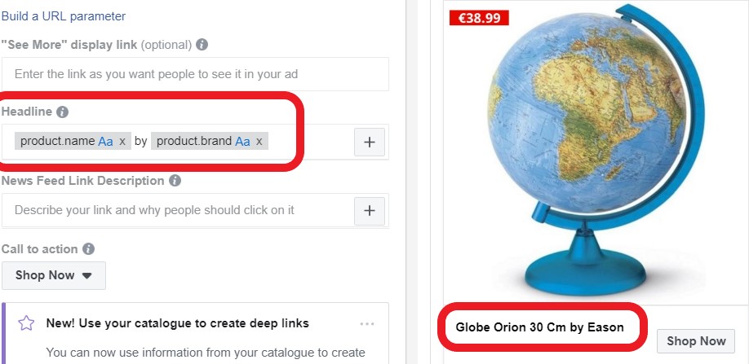Screen dimensions: 749x364
Task: Open the Shop Now call to action dropdown
Action: pos(54,275)
